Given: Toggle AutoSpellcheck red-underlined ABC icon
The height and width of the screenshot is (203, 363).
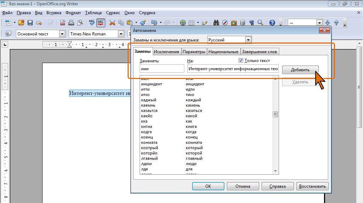Looking at the screenshot, I should 101,23.
